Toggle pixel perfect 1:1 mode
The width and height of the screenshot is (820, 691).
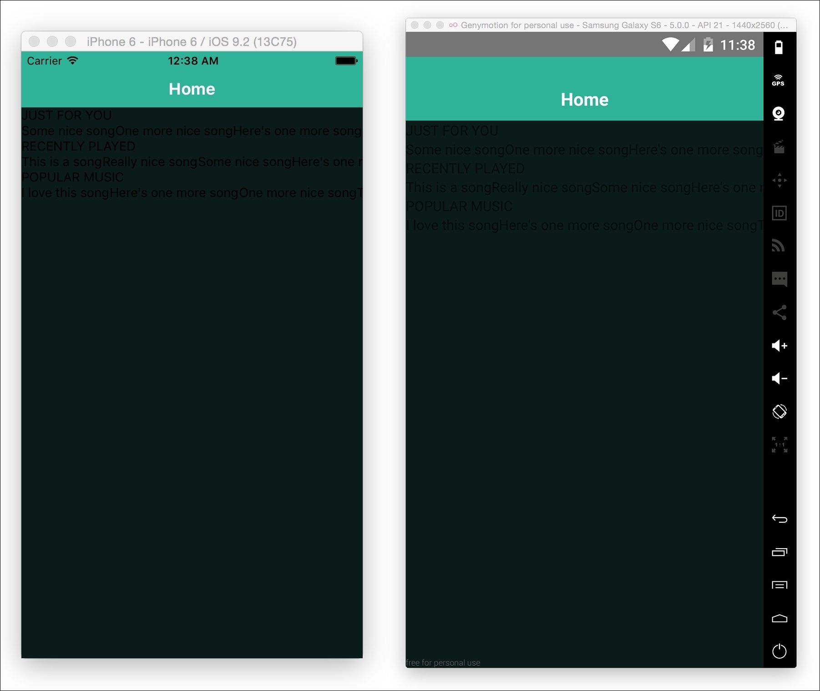coord(779,445)
